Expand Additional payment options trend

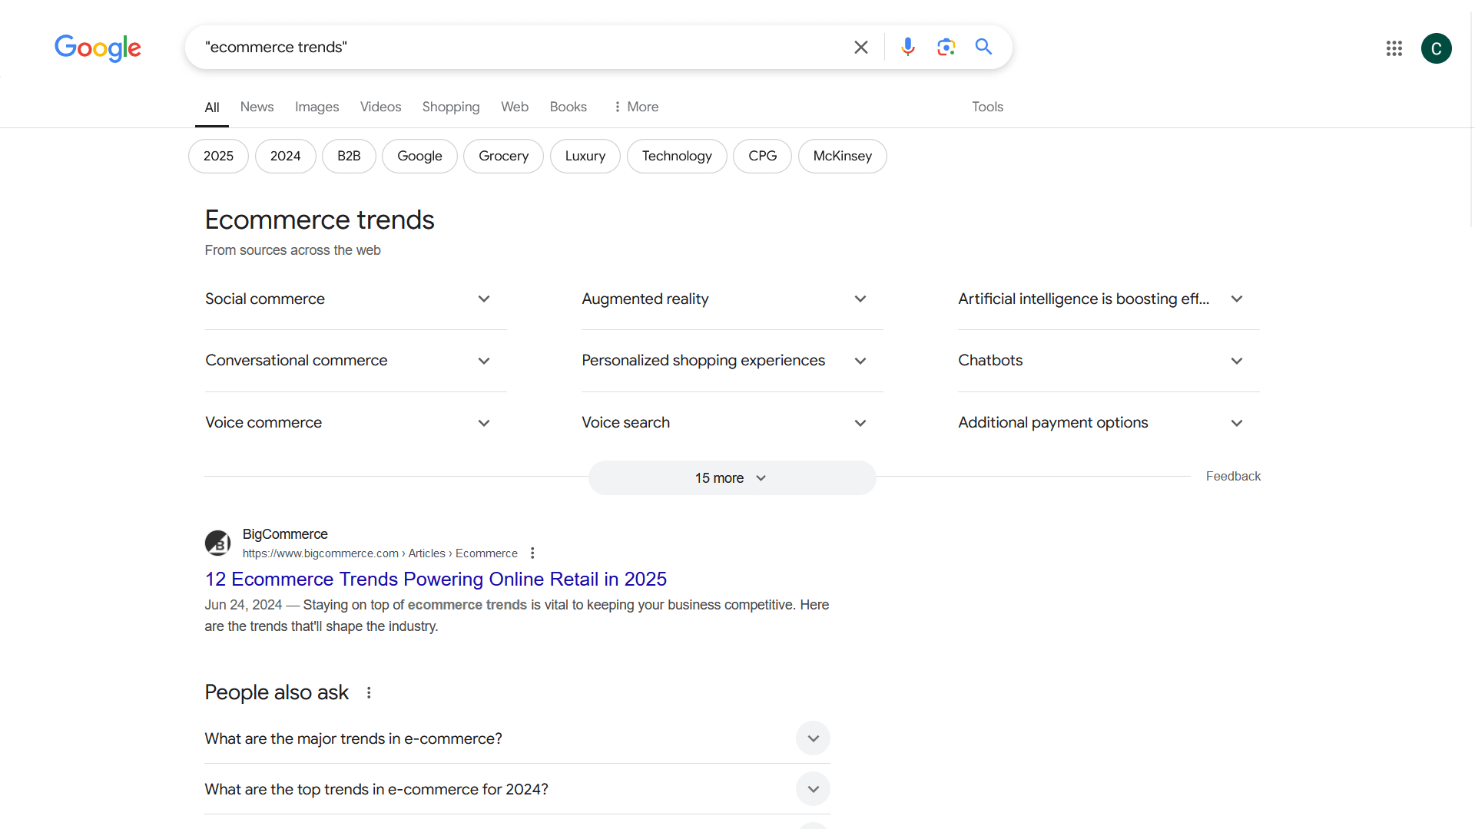(1109, 423)
